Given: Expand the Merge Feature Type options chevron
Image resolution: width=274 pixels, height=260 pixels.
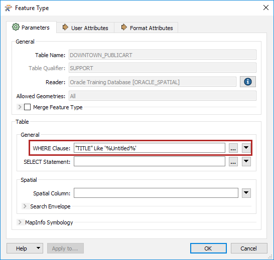Looking at the screenshot, I should click(x=20, y=107).
